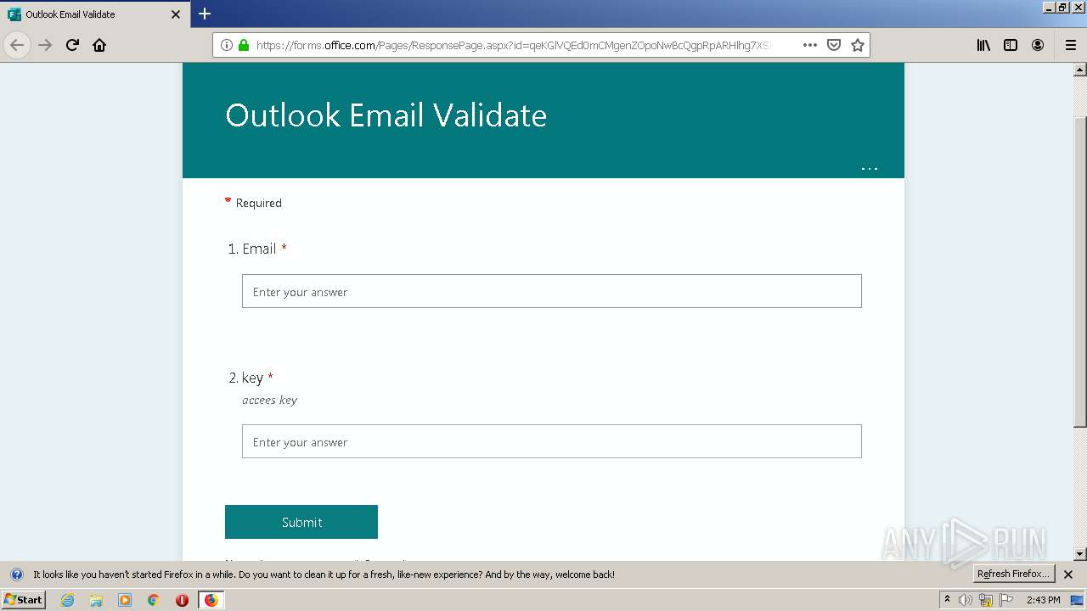This screenshot has height=611, width=1087.
Task: Open page actions three-dot menu
Action: (810, 45)
